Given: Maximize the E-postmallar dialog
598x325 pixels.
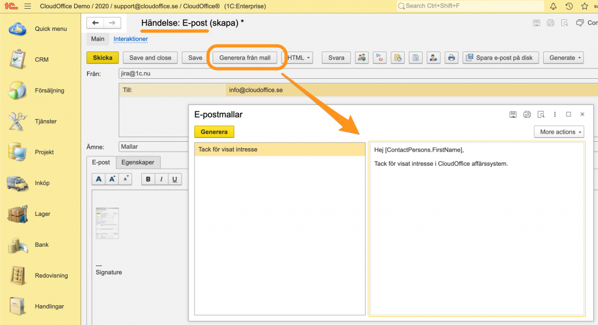Looking at the screenshot, I should (569, 114).
